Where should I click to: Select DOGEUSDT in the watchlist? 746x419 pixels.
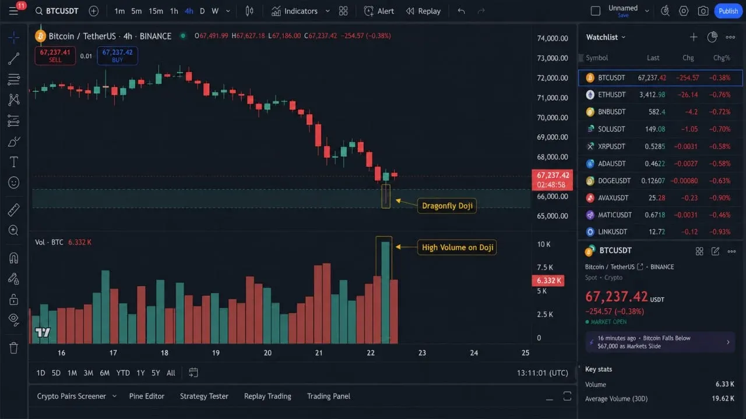tap(660, 181)
